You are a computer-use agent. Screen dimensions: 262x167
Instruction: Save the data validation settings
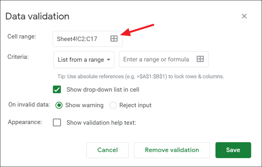pos(233,150)
